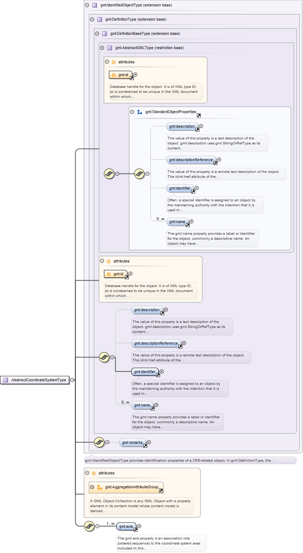303x553 pixels.
Task: Click the link arrow on gml:remarks element
Action: 145,446
